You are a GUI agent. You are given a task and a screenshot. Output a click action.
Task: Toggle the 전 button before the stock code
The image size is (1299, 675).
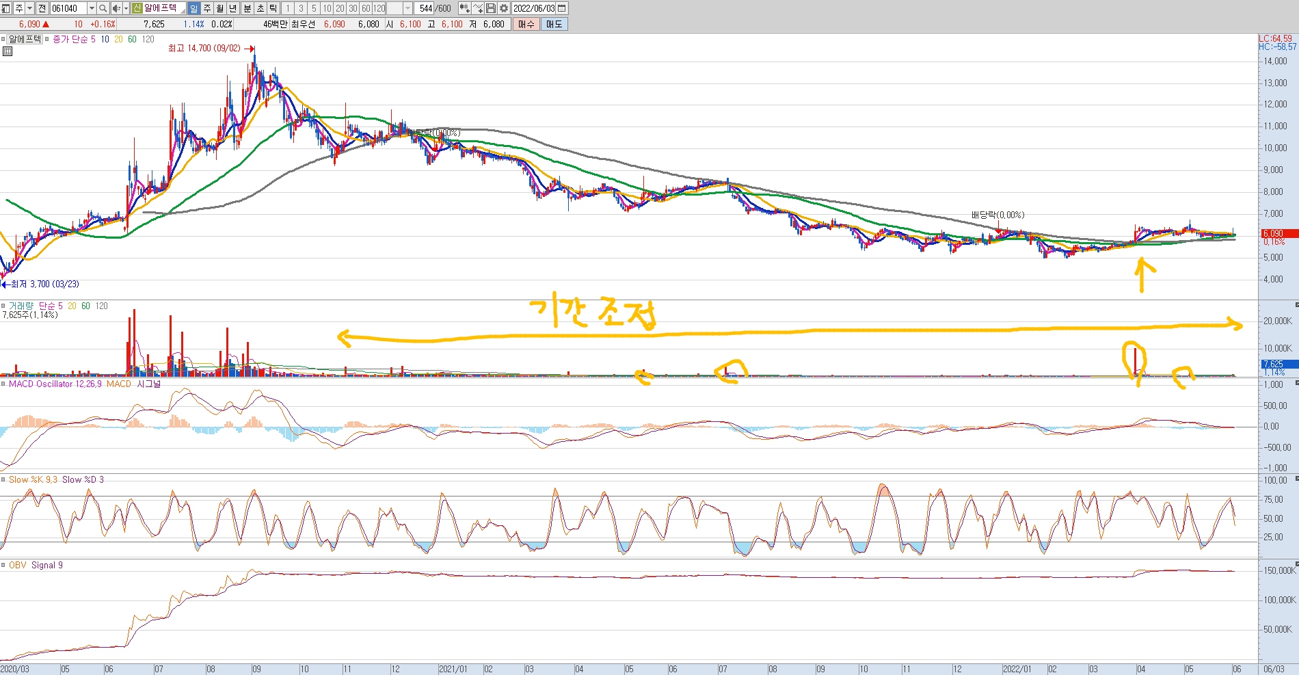42,8
